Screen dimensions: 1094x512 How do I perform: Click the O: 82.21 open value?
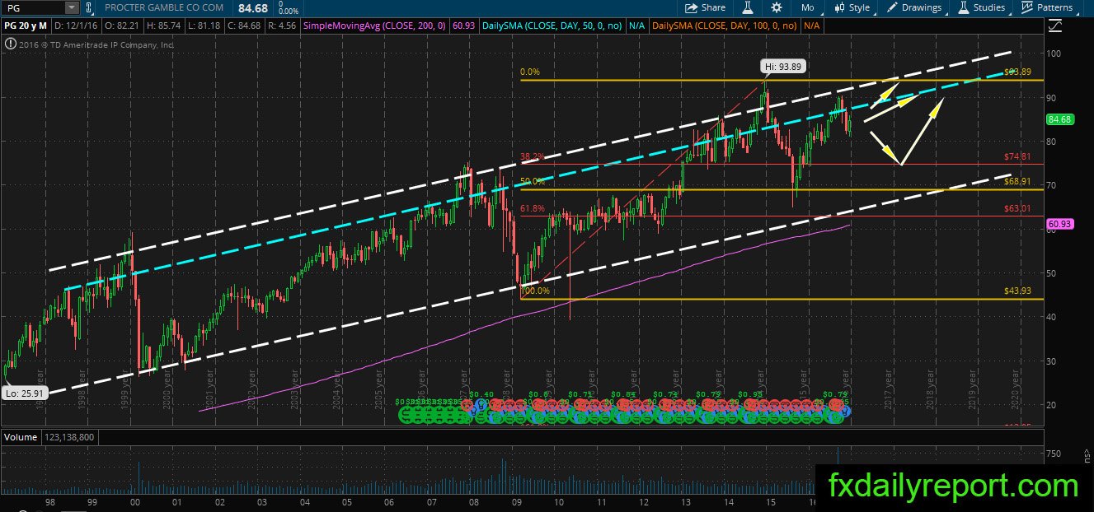point(121,26)
